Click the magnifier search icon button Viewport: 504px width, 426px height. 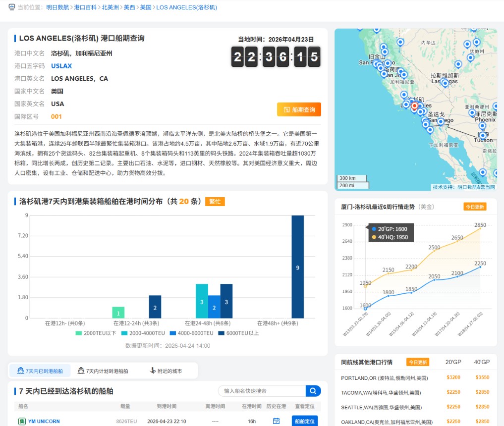(313, 391)
